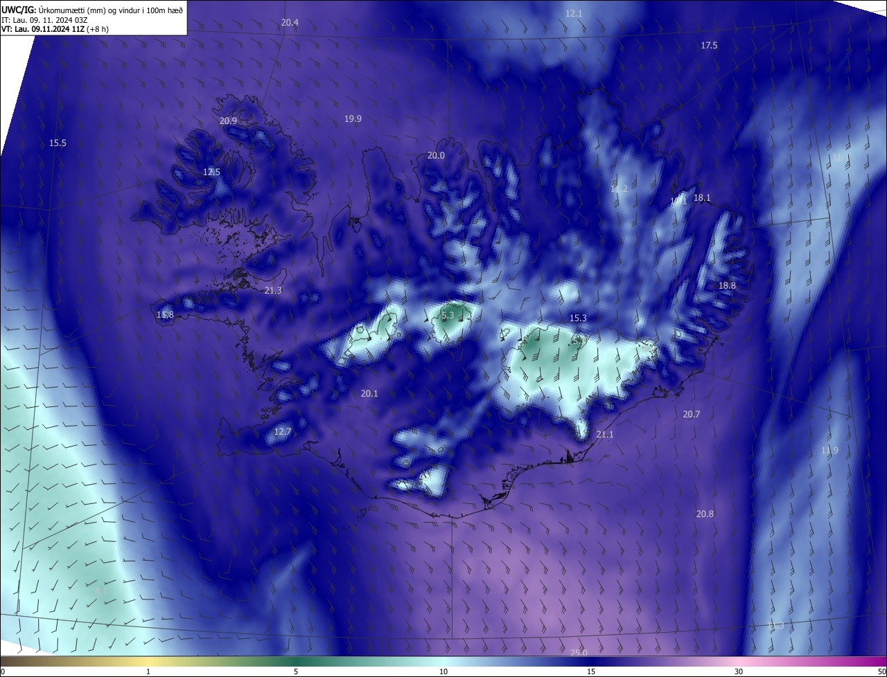This screenshot has height=677, width=887.
Task: Click the colorbar tick label 50
Action: pos(881,672)
